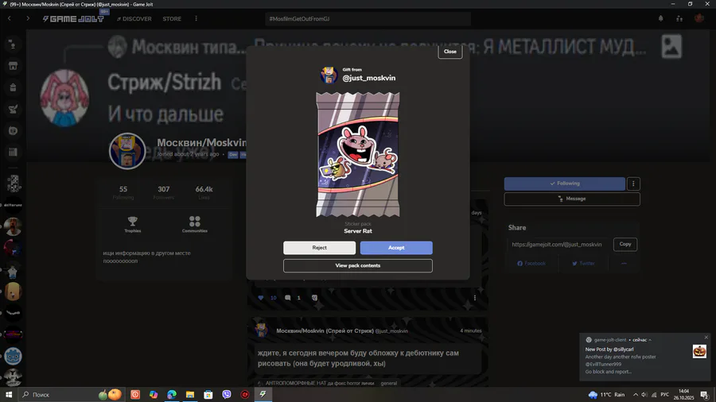View the 55 Following list
Image resolution: width=716 pixels, height=402 pixels.
click(123, 192)
